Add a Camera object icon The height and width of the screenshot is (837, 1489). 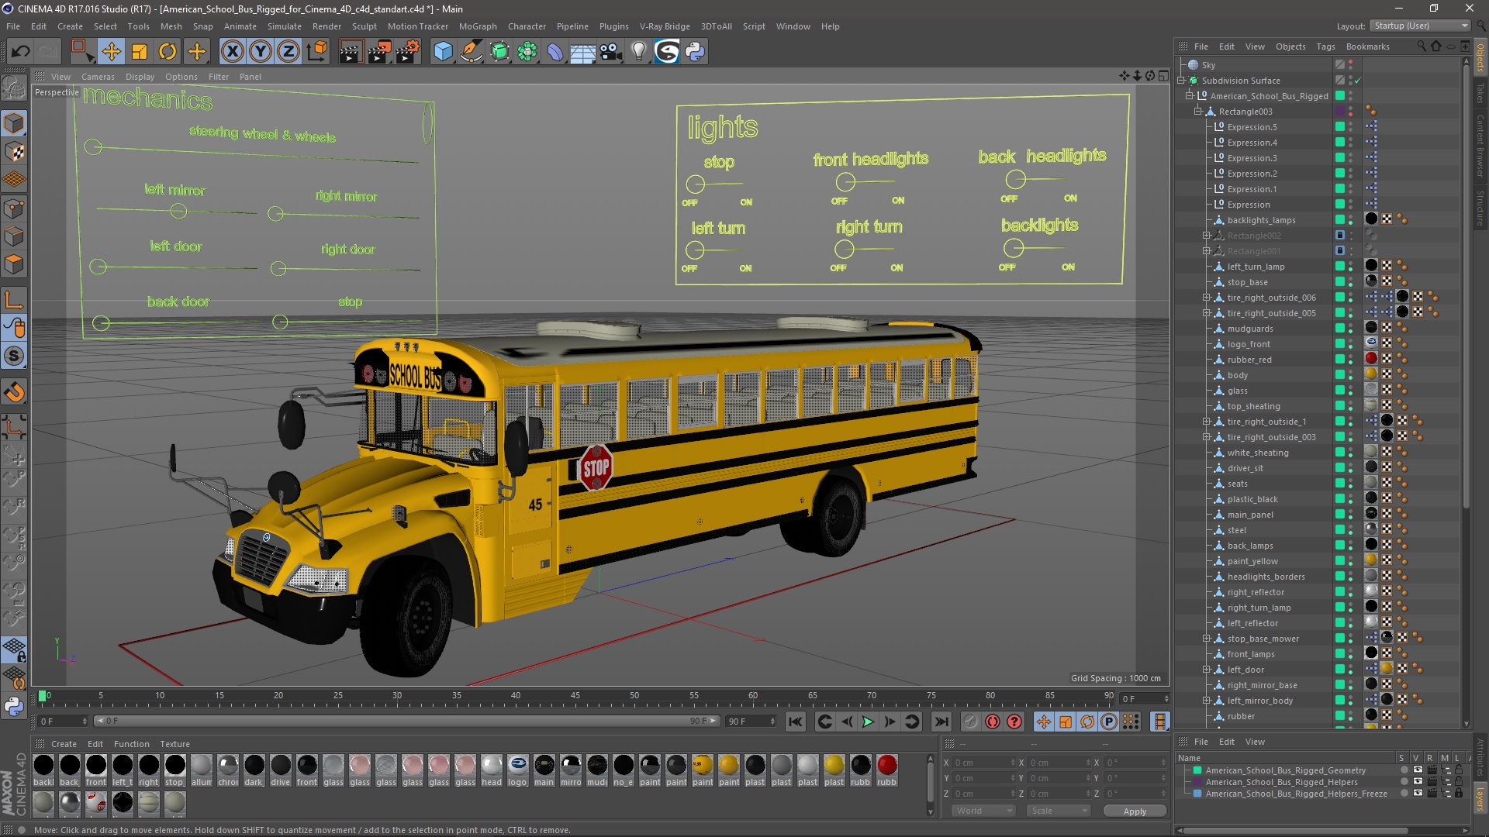tap(611, 52)
